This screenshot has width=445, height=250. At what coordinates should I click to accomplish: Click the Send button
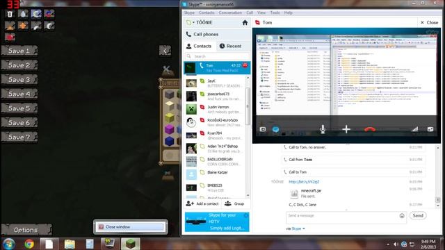point(418,216)
